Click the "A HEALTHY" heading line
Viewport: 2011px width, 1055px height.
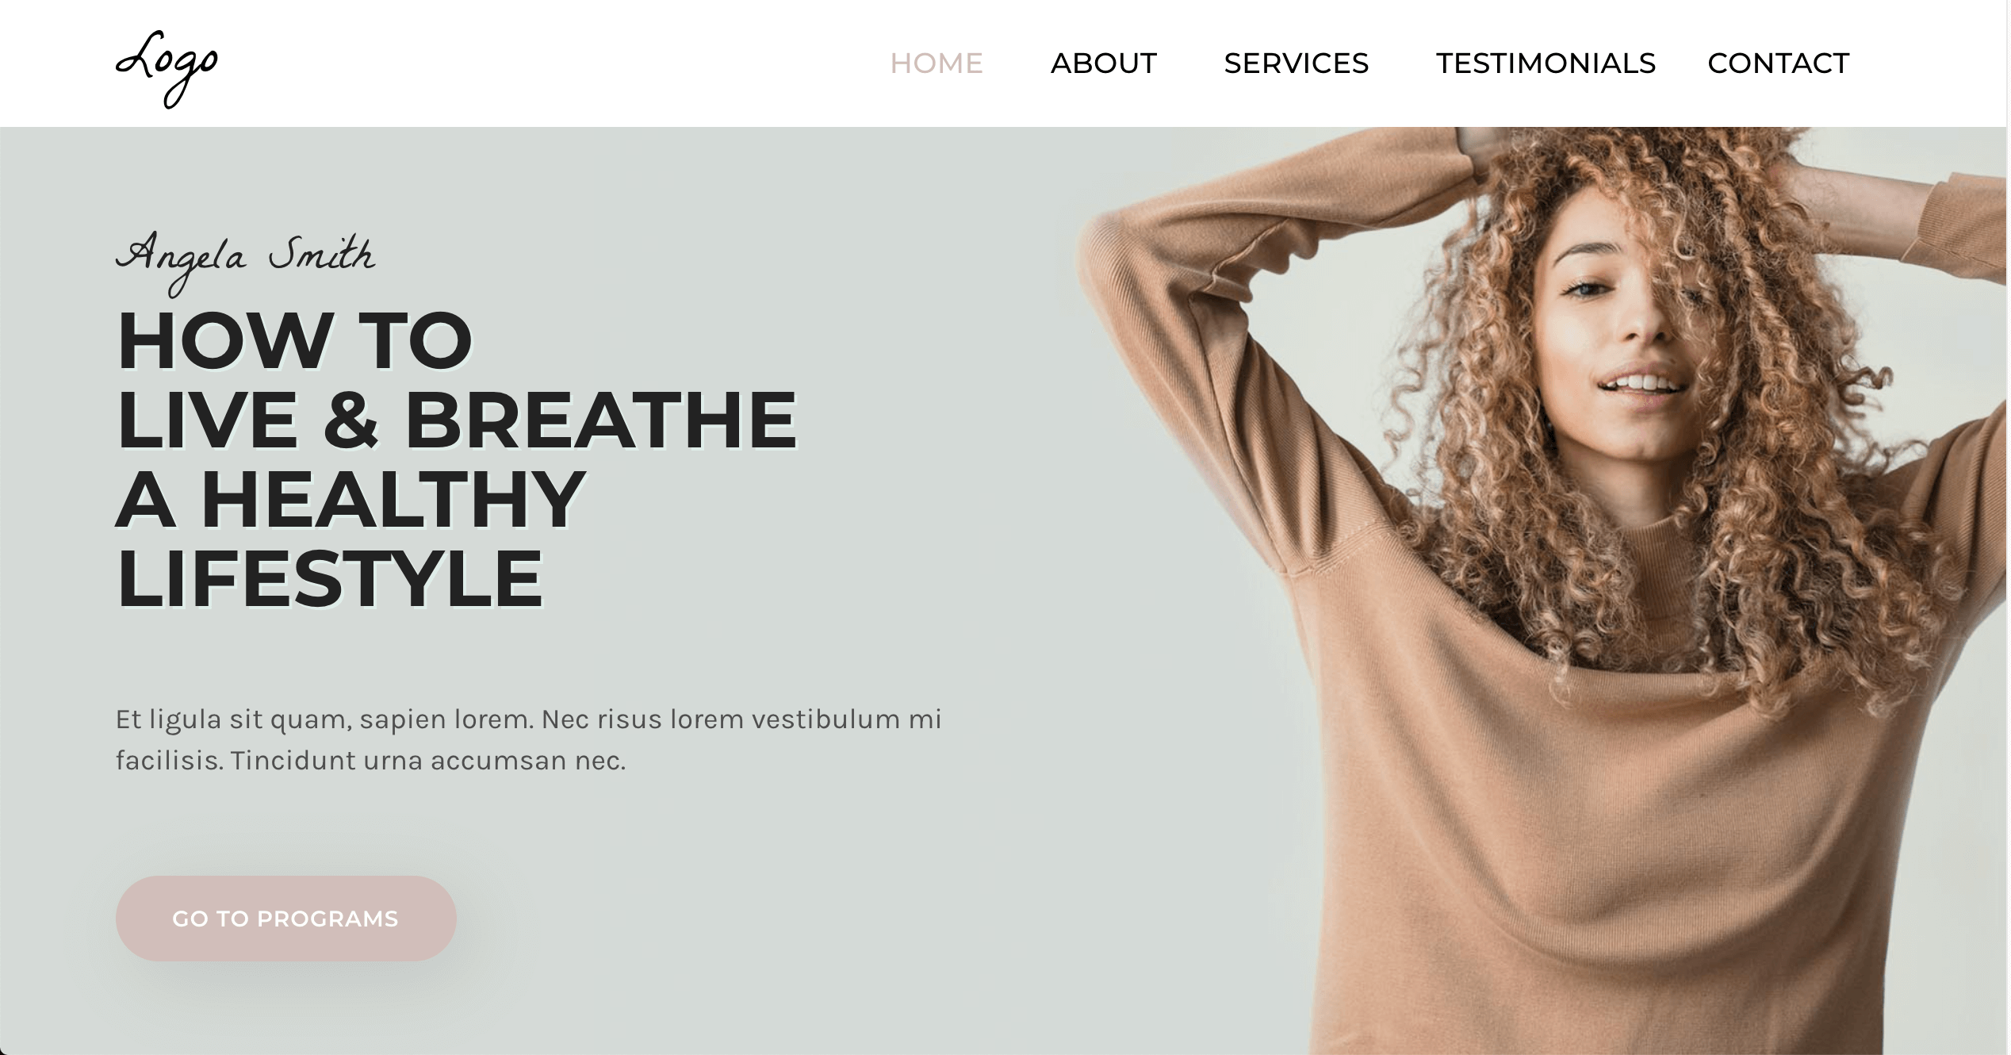coord(350,500)
